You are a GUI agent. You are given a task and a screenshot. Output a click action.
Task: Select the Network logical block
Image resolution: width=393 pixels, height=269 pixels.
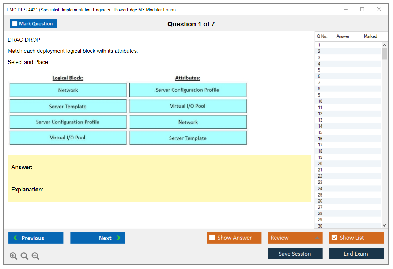point(68,90)
